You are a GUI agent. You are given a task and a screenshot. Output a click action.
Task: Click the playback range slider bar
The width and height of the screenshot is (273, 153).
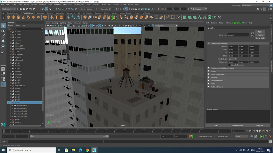point(69,136)
